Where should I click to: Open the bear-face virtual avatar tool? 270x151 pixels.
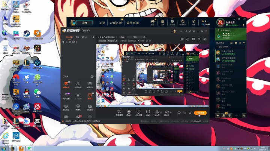click(66, 108)
